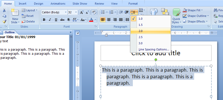This screenshot has width=223, height=100.
Task: Click the ruler tab selector button
Action: 77,33
